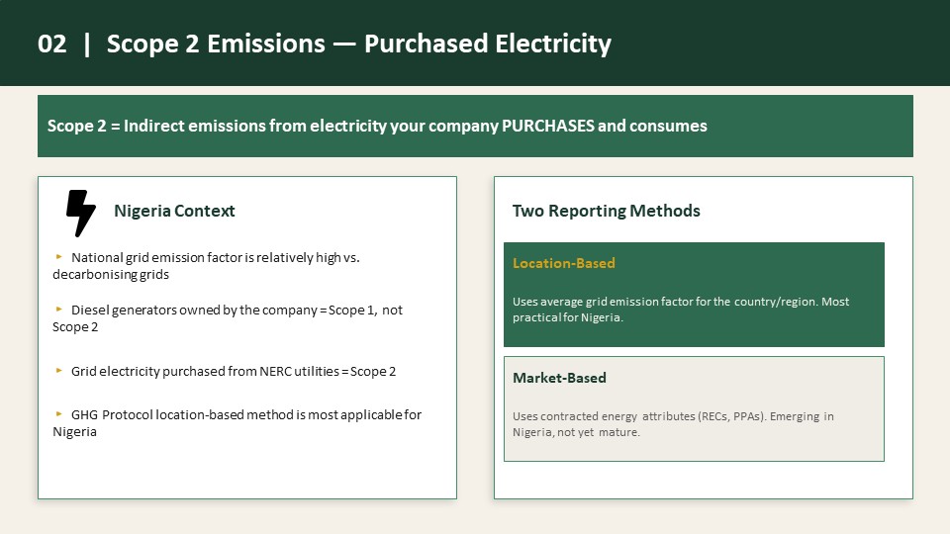
Task: Select the GHG Protocol location-based bullet text
Action: pos(237,423)
